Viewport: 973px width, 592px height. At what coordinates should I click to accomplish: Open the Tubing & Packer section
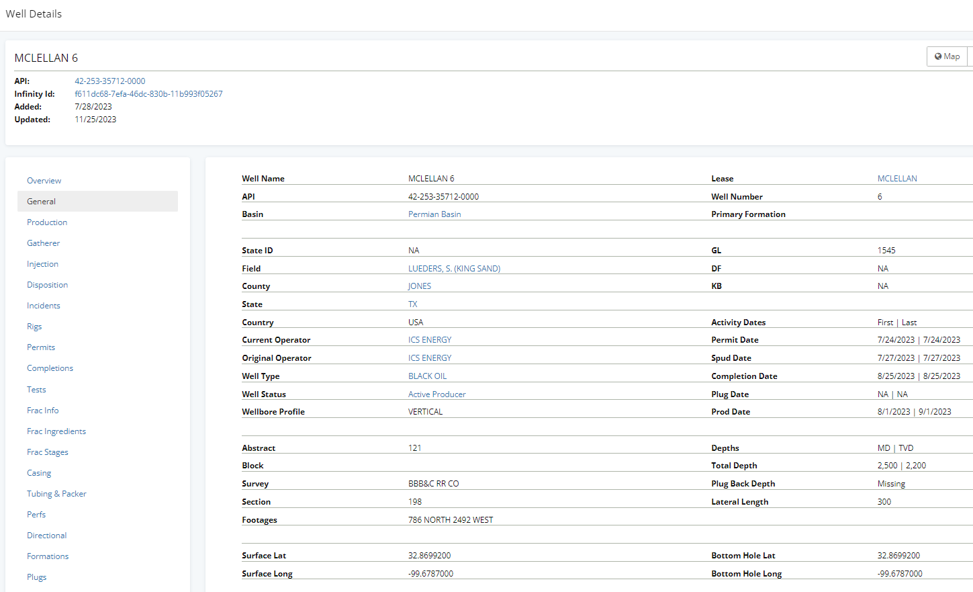(56, 494)
